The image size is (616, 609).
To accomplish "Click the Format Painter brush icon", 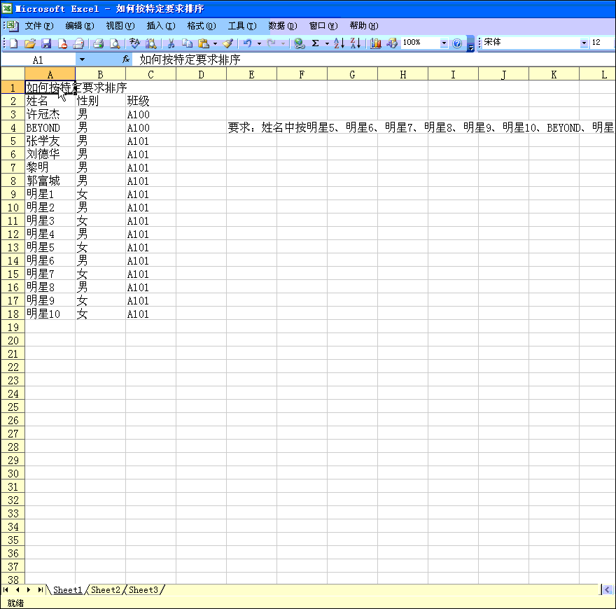I will [x=227, y=43].
